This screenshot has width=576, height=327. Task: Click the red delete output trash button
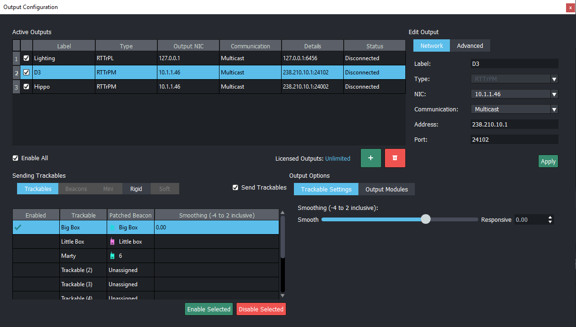395,158
